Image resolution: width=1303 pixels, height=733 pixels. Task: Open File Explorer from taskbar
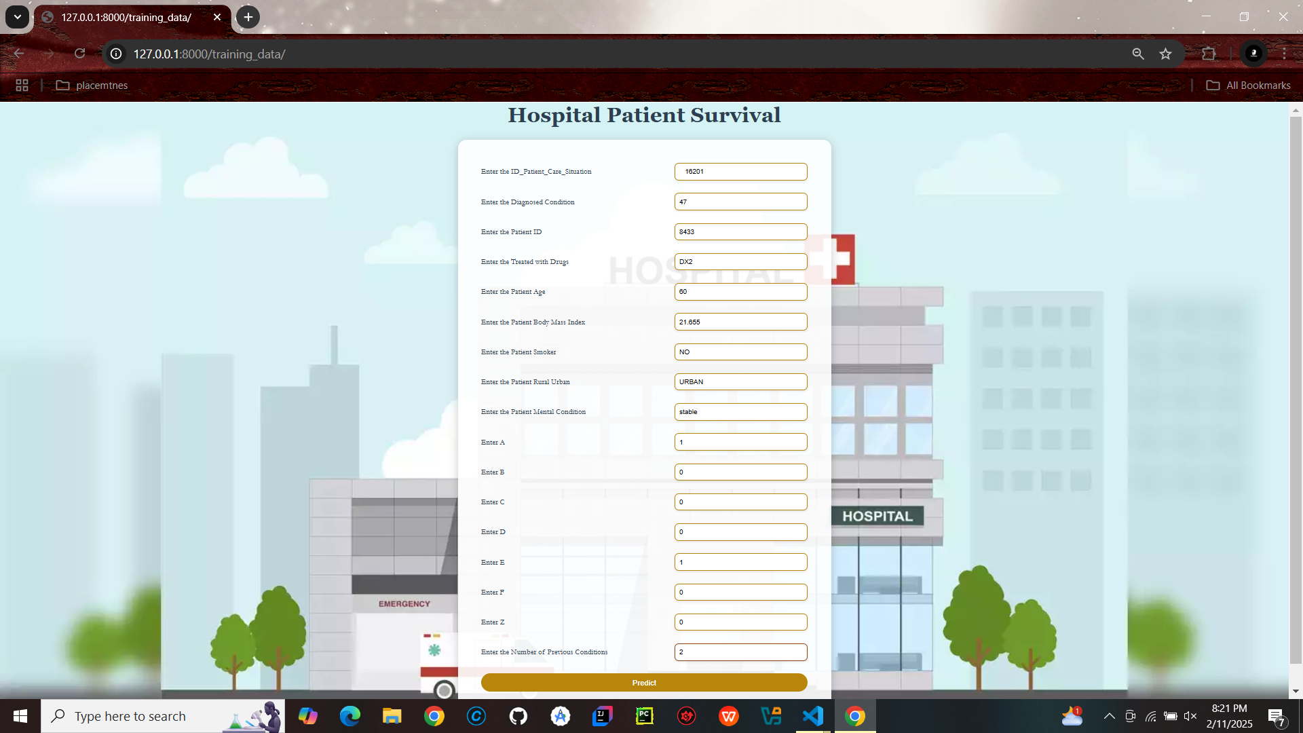pyautogui.click(x=392, y=716)
